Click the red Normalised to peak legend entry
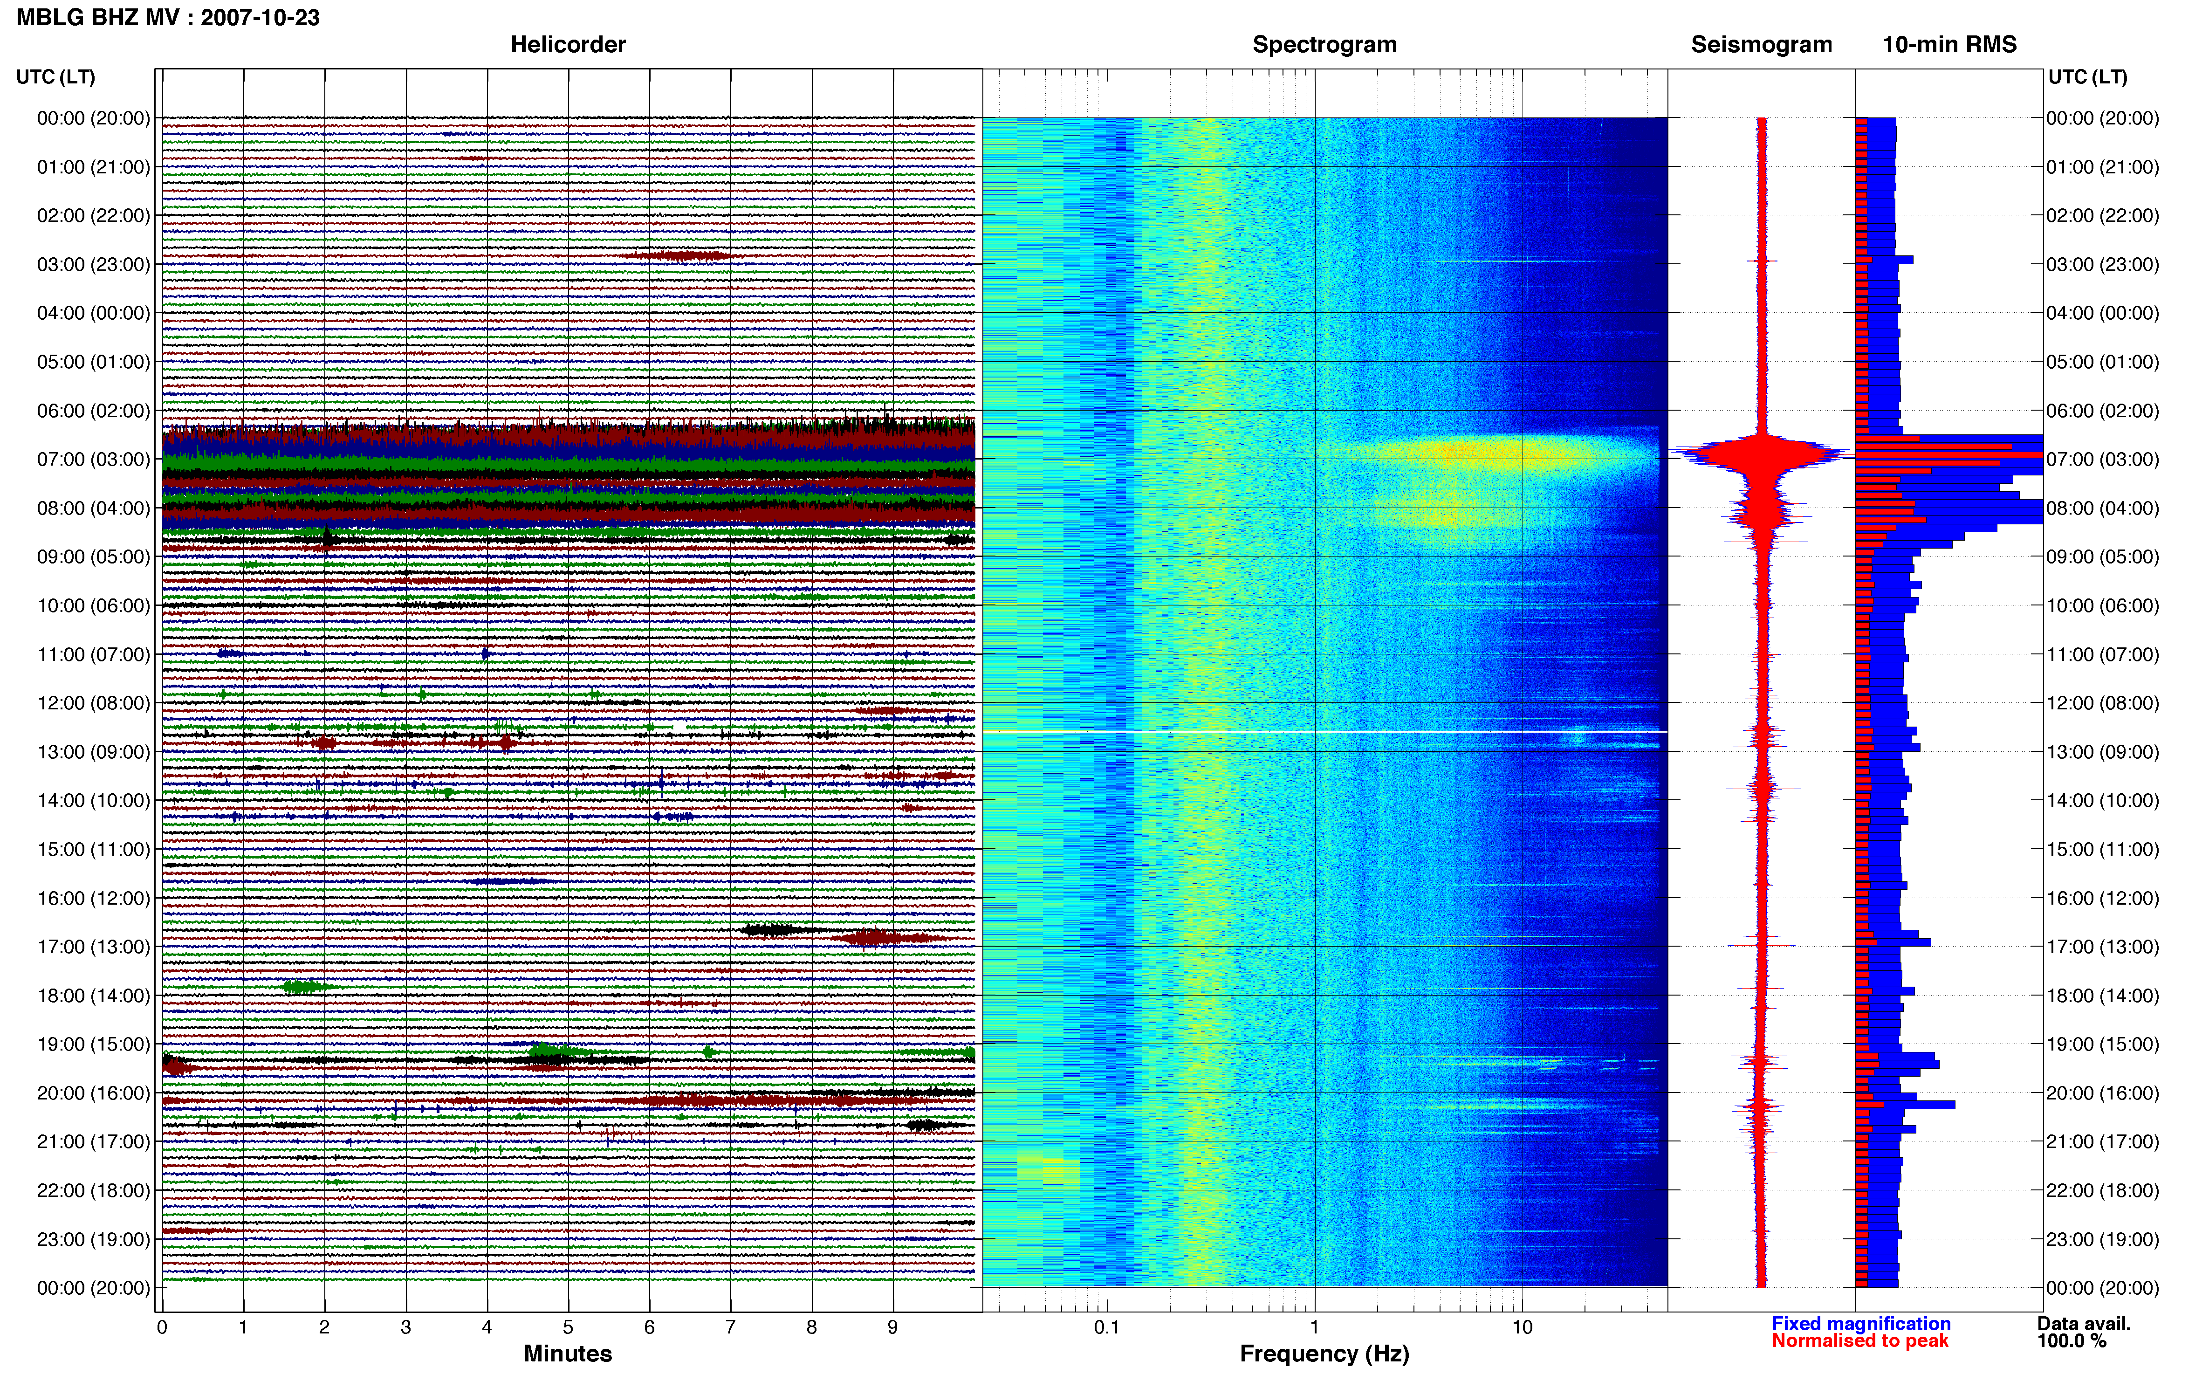Screen dimensions: 2209x1381 pos(1860,1341)
